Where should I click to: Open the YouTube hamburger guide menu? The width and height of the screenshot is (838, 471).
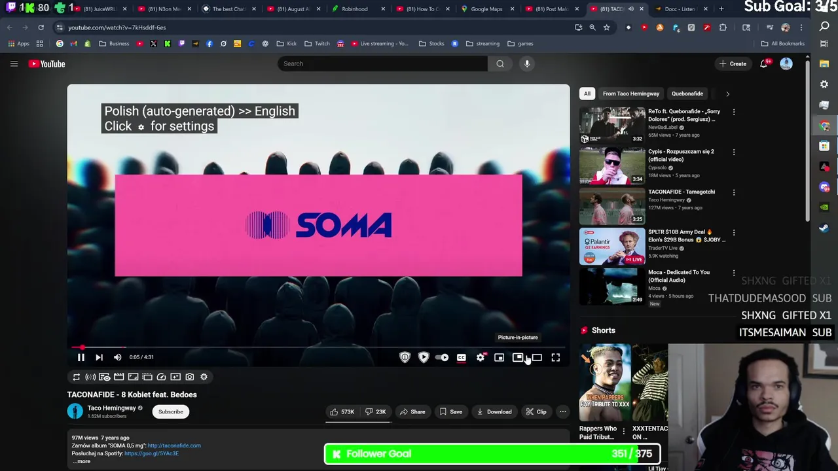click(14, 63)
